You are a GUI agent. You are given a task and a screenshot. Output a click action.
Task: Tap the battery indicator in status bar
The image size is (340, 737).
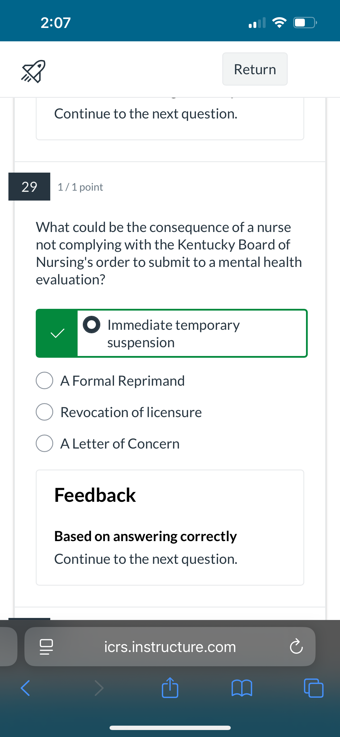click(305, 22)
